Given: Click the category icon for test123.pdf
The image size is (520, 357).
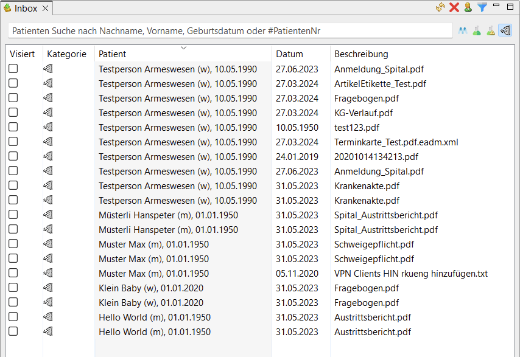Looking at the screenshot, I should coord(48,127).
